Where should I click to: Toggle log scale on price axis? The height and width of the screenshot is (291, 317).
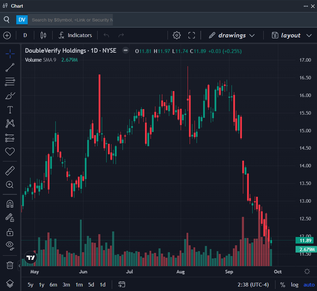295,285
